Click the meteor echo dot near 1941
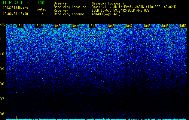This screenshot has width=189, height=120. 17,92
